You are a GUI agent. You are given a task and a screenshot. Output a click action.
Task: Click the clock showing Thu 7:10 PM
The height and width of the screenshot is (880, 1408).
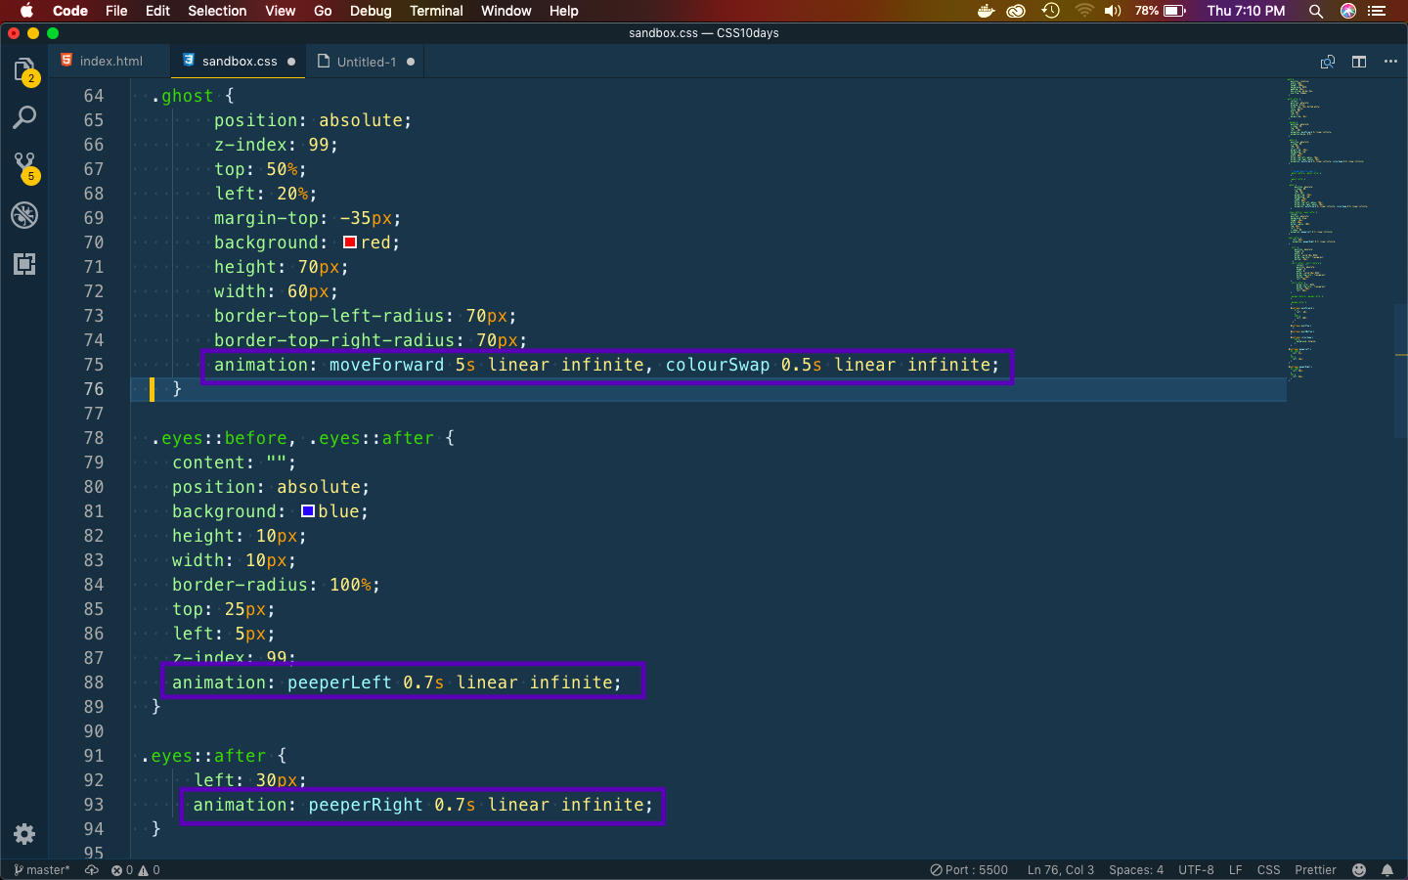click(1246, 11)
